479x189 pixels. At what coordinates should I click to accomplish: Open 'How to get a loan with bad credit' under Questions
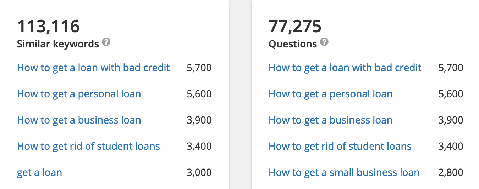point(345,68)
